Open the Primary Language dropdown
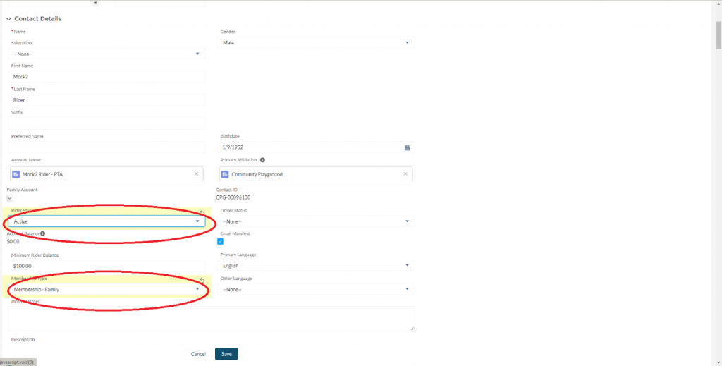This screenshot has height=366, width=722. click(x=316, y=266)
